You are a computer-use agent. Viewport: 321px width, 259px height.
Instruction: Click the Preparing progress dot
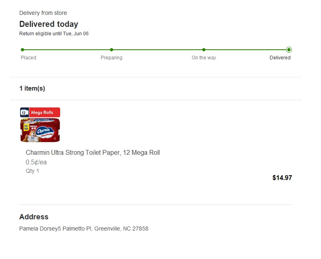(112, 50)
